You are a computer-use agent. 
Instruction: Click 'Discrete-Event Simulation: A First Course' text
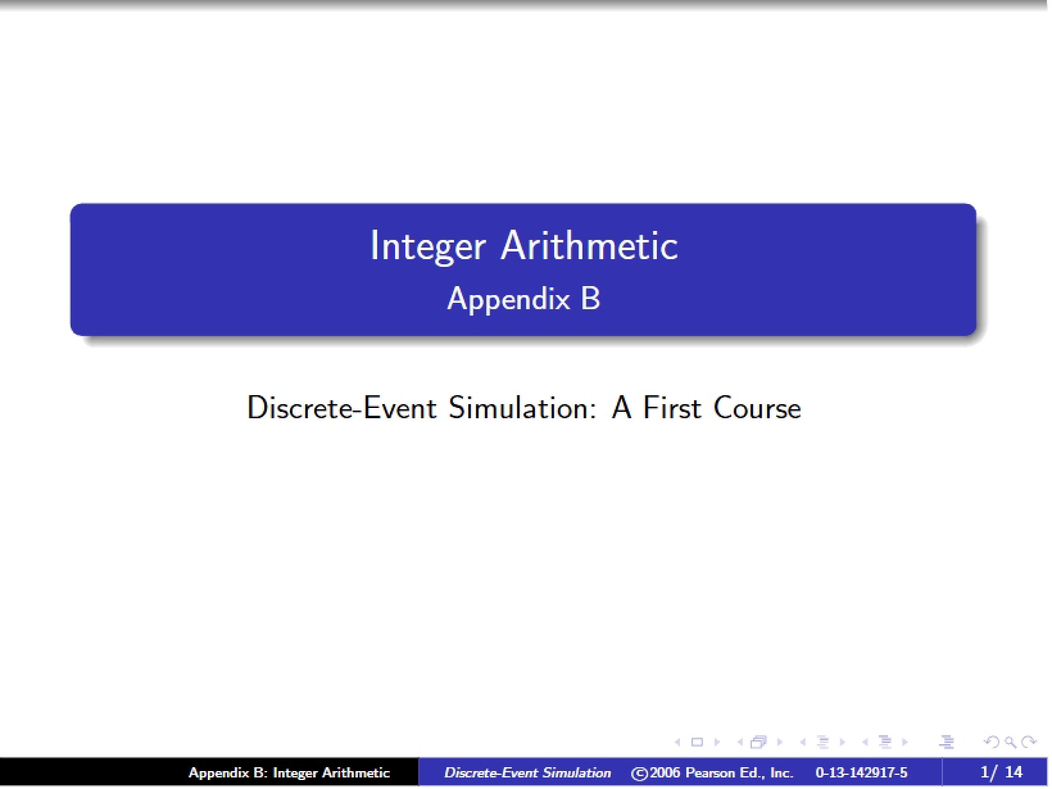click(x=525, y=409)
